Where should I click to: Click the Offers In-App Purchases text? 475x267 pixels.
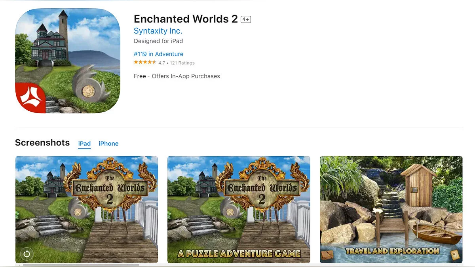coord(186,76)
